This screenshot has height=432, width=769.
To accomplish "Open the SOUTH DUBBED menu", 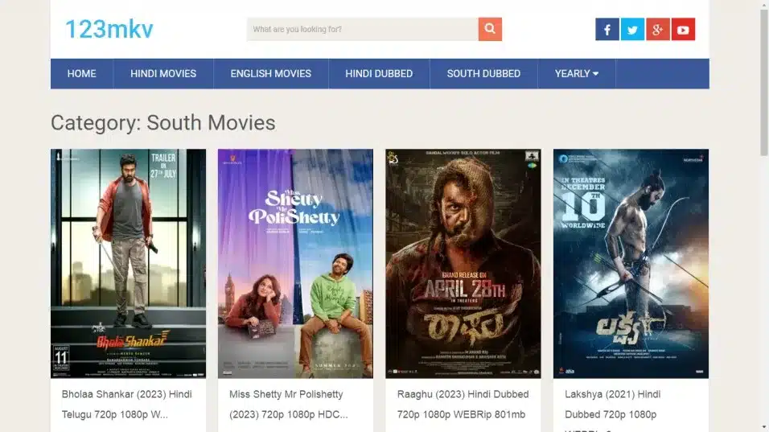I will (483, 73).
